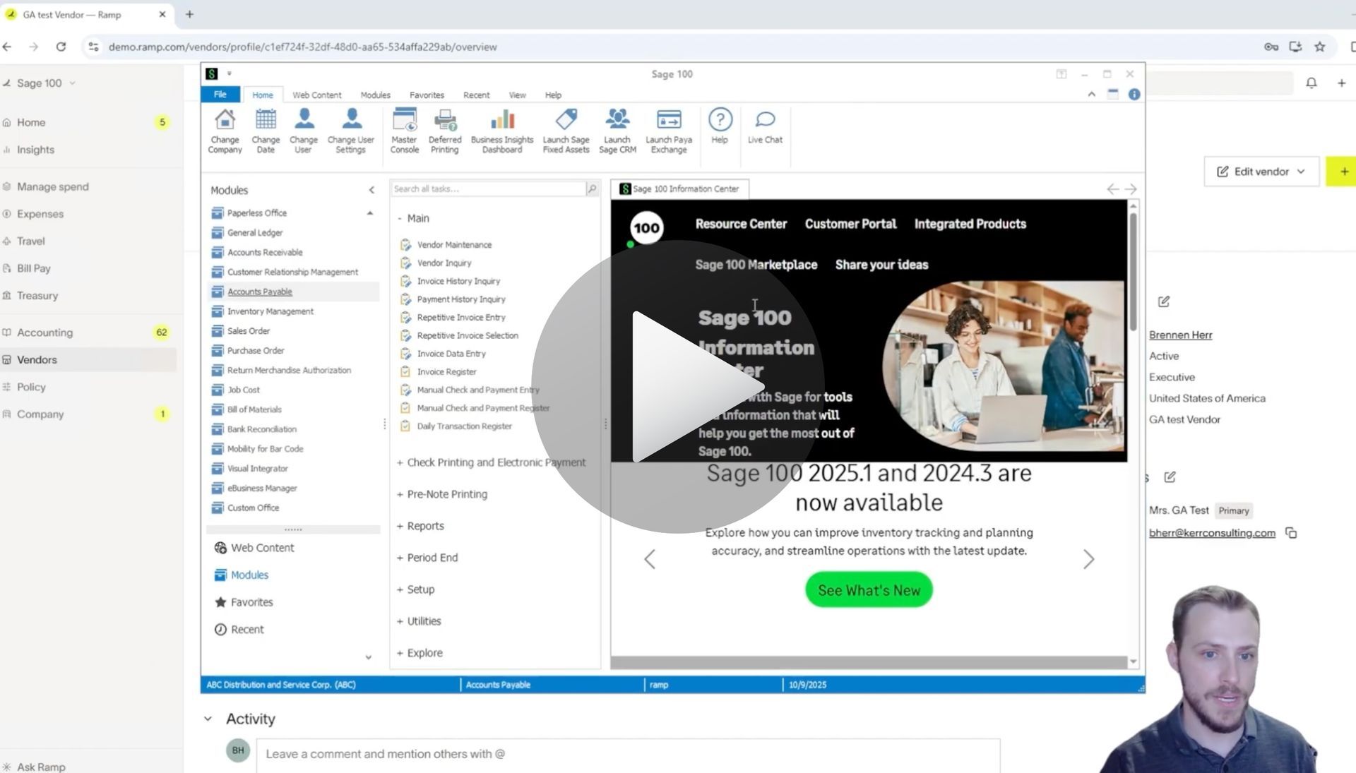Switch to the Modules ribbon tab
This screenshot has width=1356, height=773.
click(x=375, y=95)
